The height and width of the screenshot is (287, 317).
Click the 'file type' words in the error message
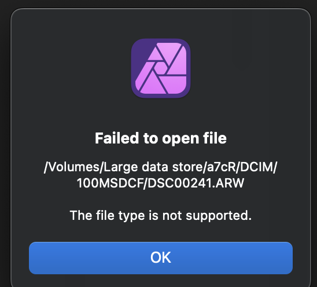120,216
